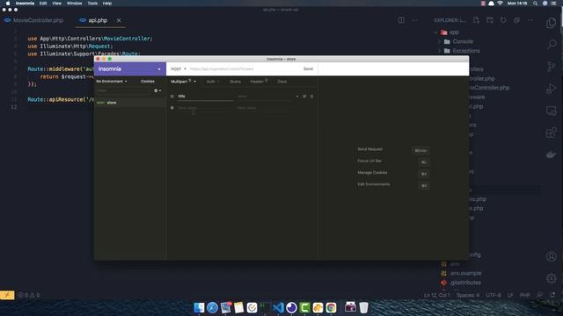This screenshot has width=563, height=316.
Task: Click Spaces: 4 indentation in status bar
Action: 468,295
